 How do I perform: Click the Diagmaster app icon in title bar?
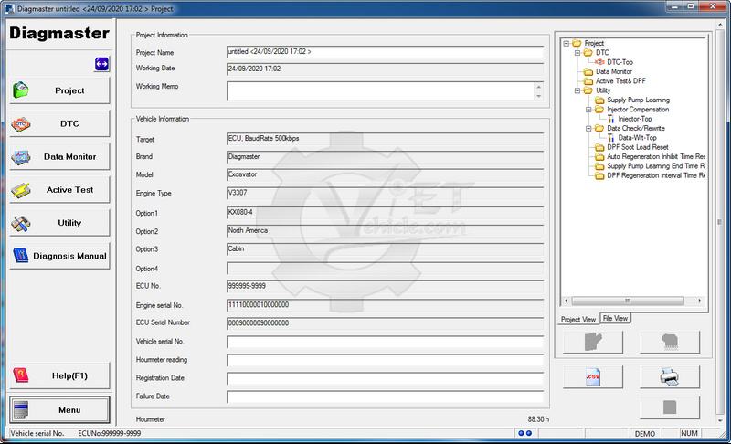coord(9,8)
